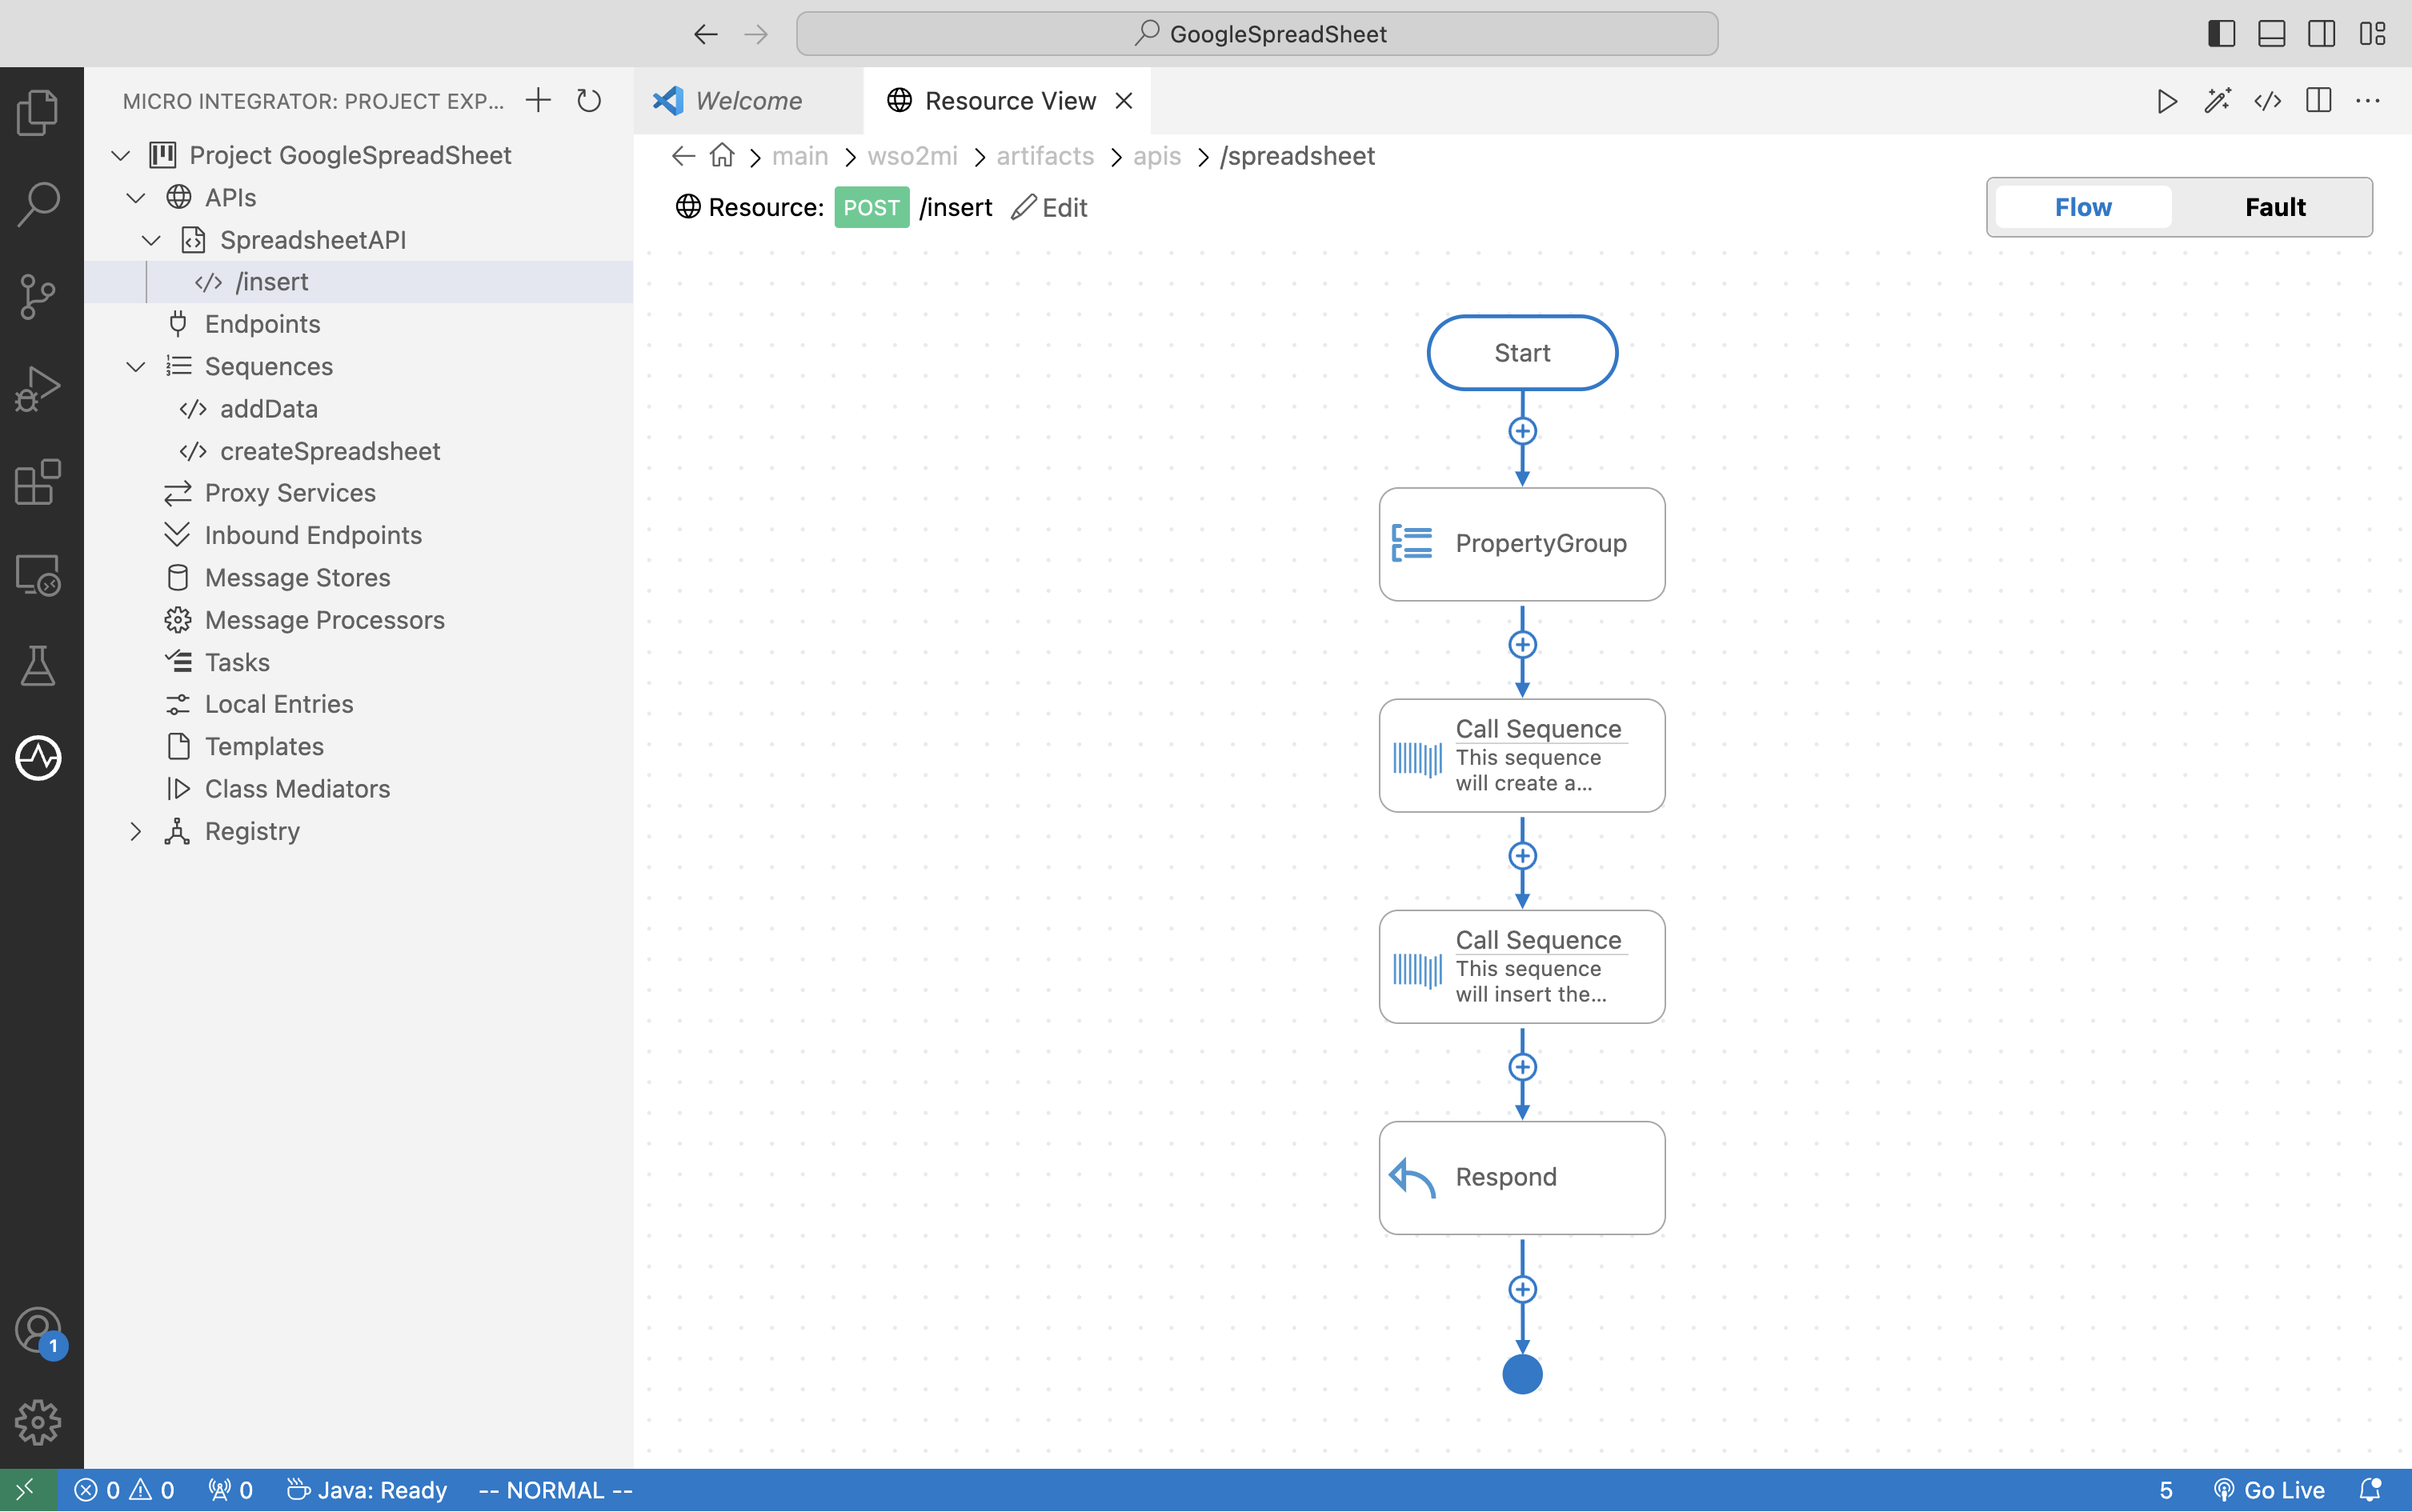The height and width of the screenshot is (1512, 2412).
Task: Select the Respond mediator node
Action: pos(1521,1177)
